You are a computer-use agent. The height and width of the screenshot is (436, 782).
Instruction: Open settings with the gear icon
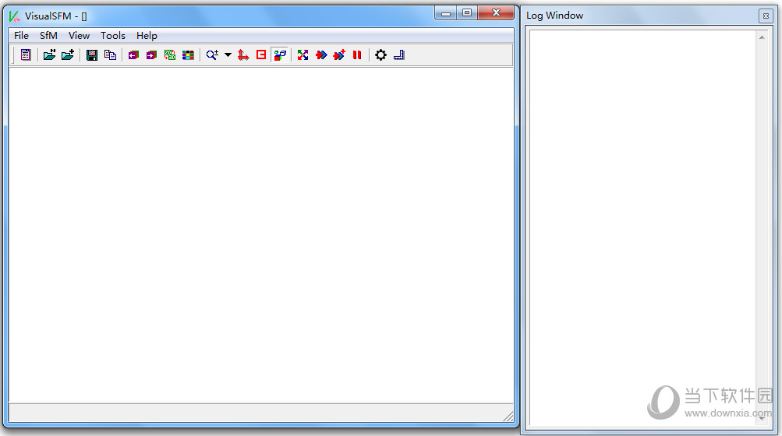[380, 54]
